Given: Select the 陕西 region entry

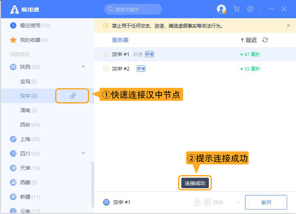Looking at the screenshot, I should tap(25, 67).
